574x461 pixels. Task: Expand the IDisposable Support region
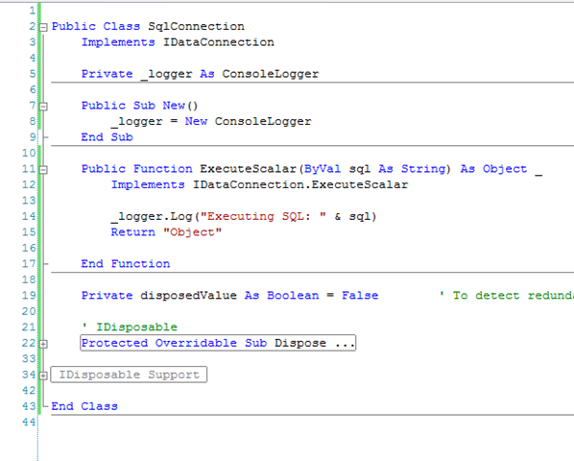(43, 376)
